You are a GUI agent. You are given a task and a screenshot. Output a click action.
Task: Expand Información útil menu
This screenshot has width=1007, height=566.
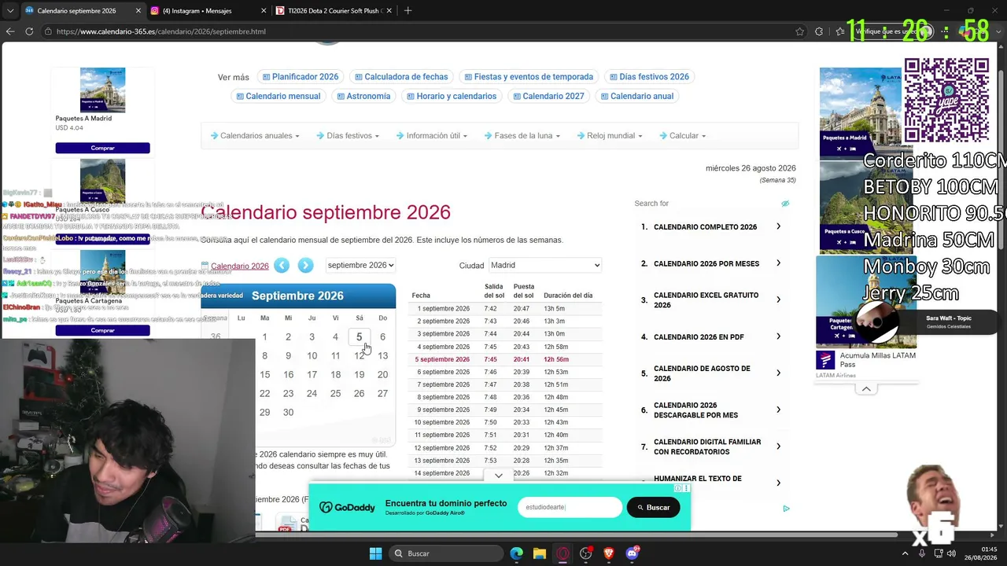432,135
